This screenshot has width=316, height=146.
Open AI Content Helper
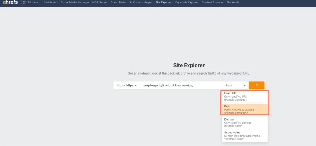click(x=141, y=2)
